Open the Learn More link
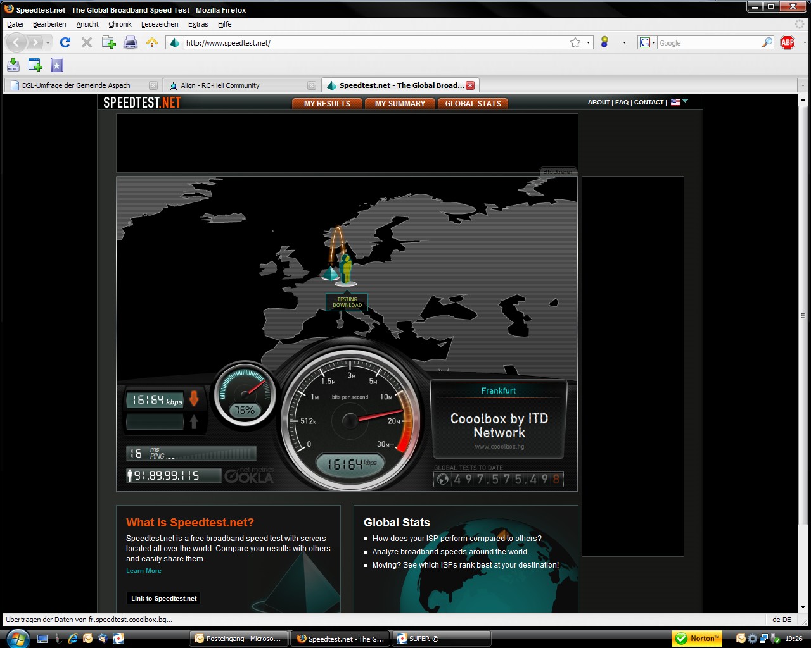Image resolution: width=811 pixels, height=648 pixels. (144, 571)
